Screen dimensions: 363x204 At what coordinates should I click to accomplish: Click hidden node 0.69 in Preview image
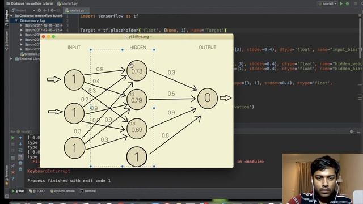click(x=137, y=129)
